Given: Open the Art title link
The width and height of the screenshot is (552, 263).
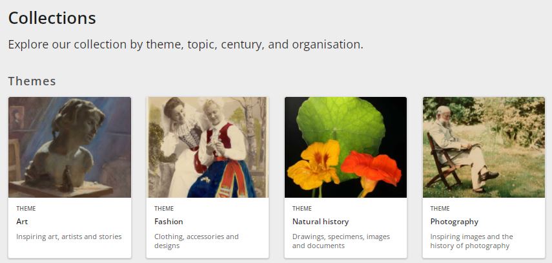Looking at the screenshot, I should coord(23,222).
